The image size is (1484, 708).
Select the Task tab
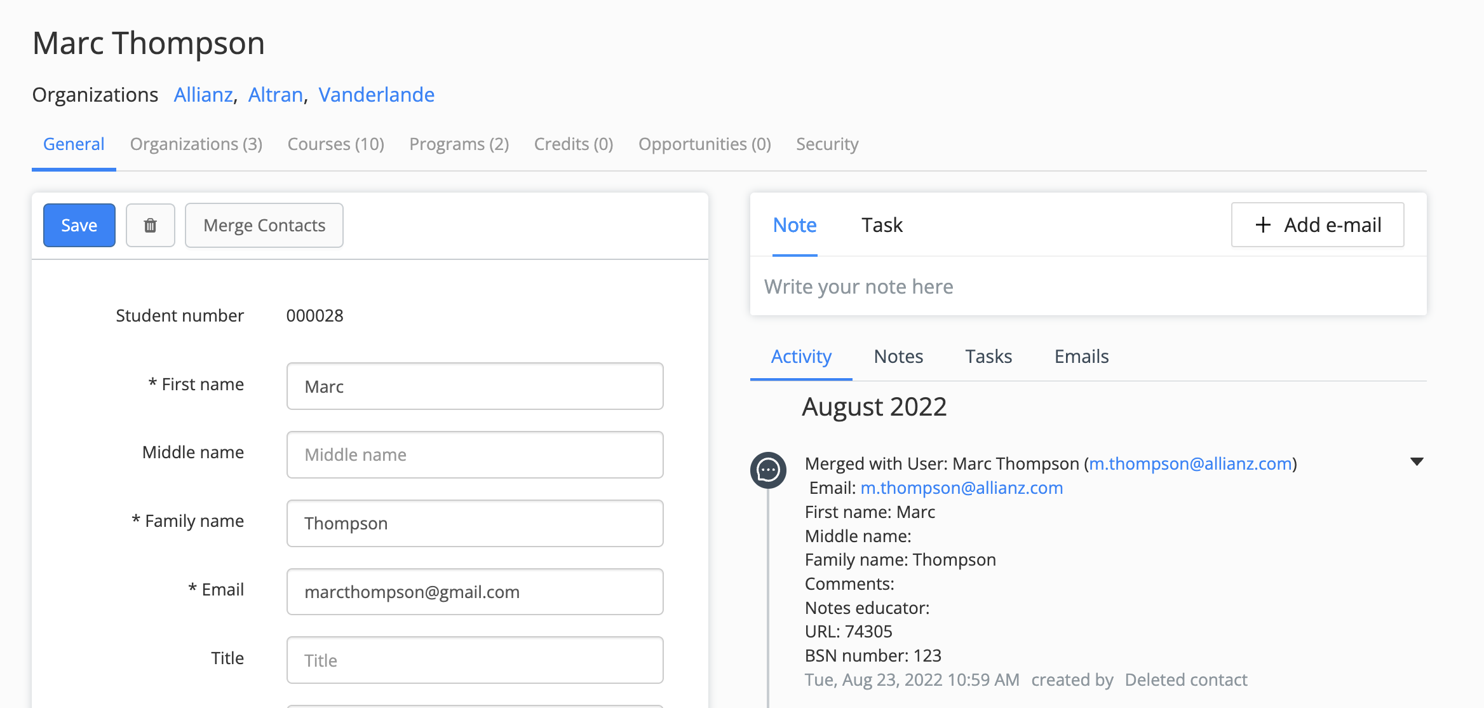point(882,225)
